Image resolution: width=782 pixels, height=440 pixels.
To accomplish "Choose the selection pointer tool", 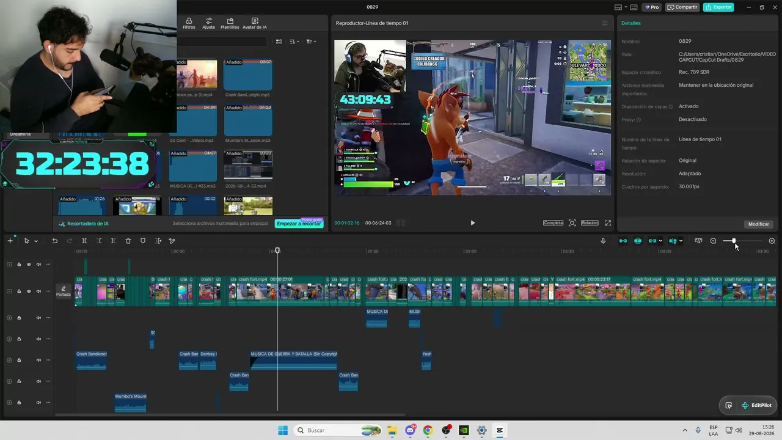I will 26,241.
